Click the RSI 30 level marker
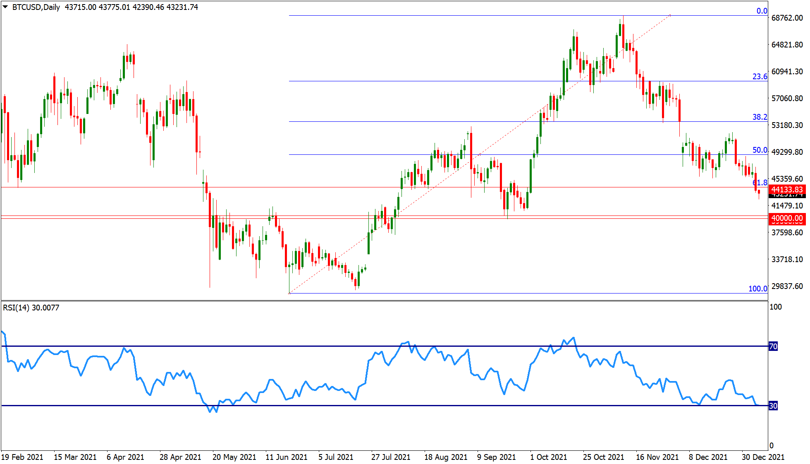810x464 pixels. [x=773, y=406]
